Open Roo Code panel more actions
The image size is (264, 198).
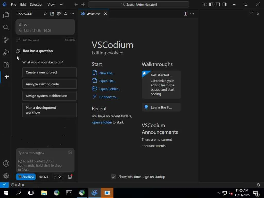(x=72, y=14)
